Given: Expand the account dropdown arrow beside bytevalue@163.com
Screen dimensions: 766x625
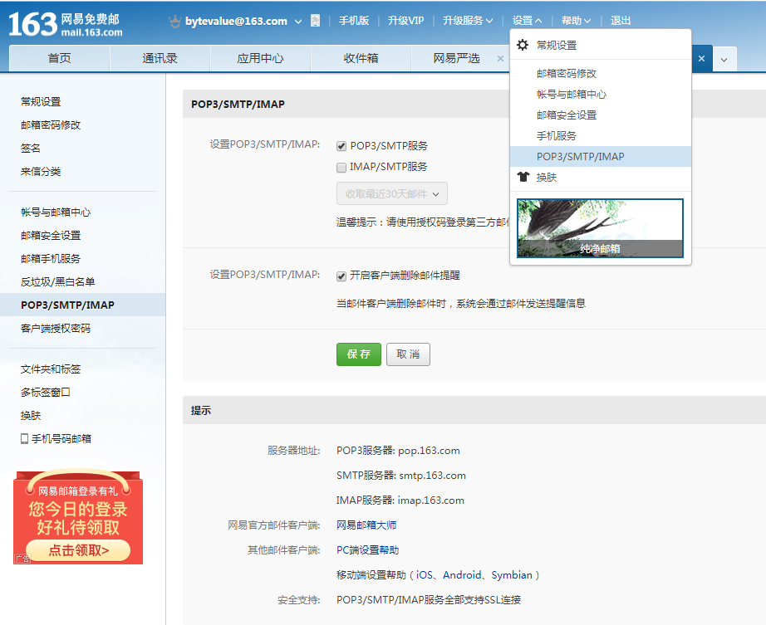Looking at the screenshot, I should [298, 22].
